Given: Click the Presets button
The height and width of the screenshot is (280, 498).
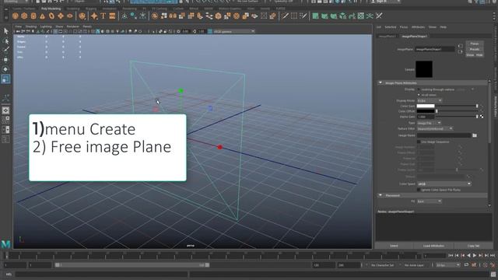Looking at the screenshot, I should 475,49.
